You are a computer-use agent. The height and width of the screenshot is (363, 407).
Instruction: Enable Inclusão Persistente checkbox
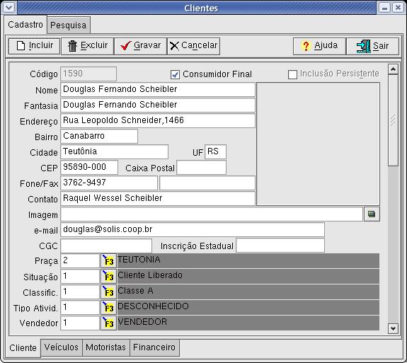point(292,74)
